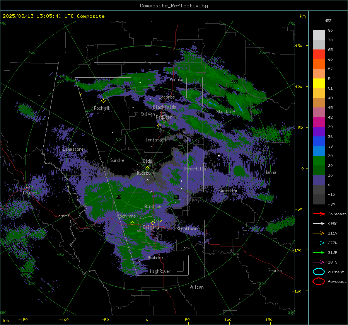Click the yellow diamond marker at Red Deer
Viewport: 348px width, 325px height.
coord(159,125)
